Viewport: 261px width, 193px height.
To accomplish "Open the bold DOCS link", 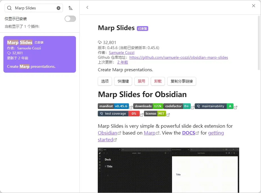I will [x=188, y=133].
